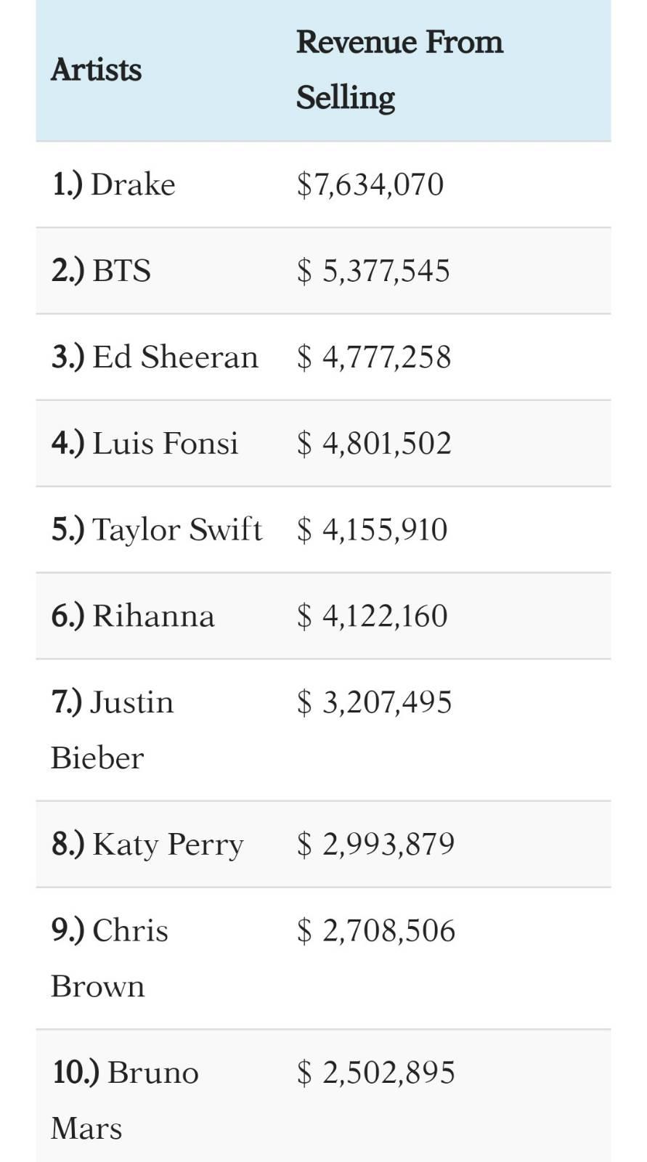Click the Revenue From Selling header
This screenshot has width=647, height=1162.
[399, 70]
